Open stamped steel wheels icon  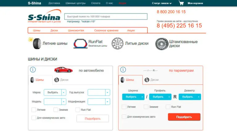tap(162, 44)
